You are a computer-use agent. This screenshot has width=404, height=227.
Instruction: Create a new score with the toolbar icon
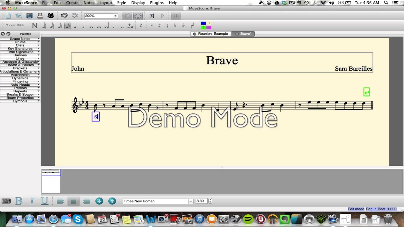pyautogui.click(x=8, y=16)
